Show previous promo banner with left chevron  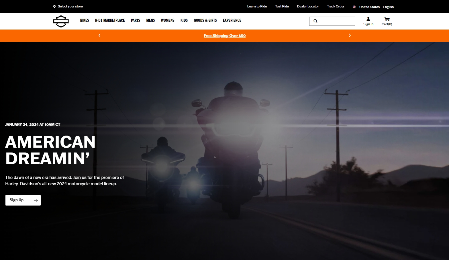[x=99, y=35]
